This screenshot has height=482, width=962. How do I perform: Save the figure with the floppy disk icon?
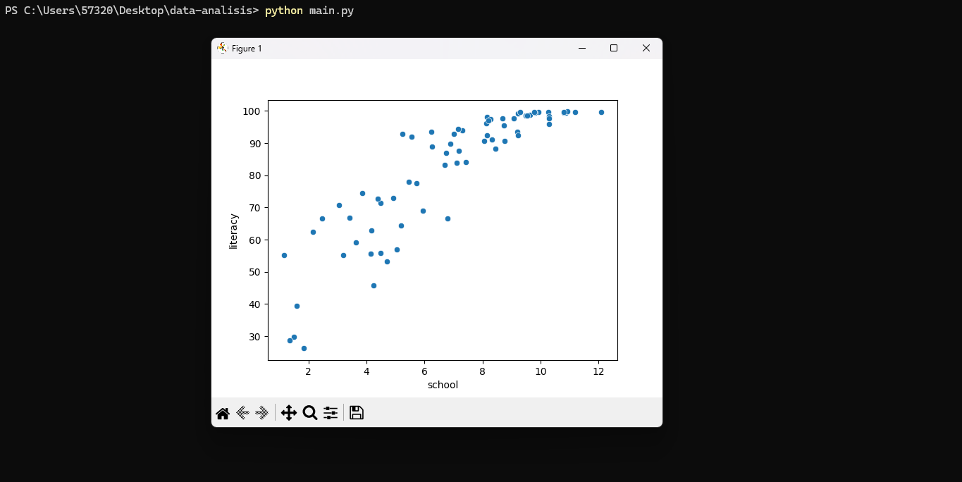357,413
